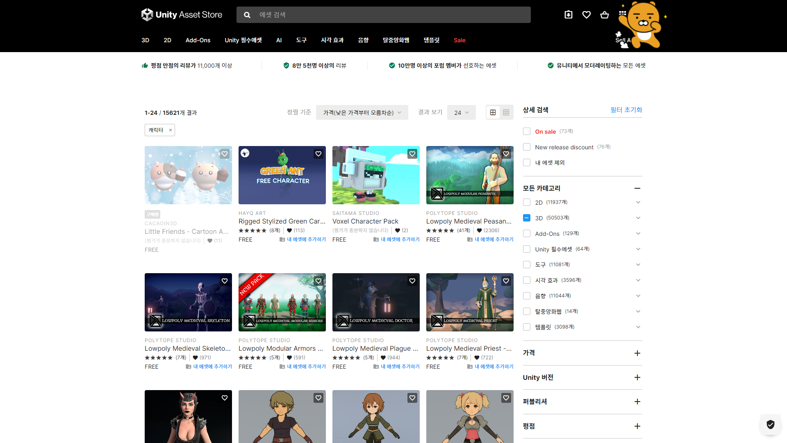Open the results per page dropdown
This screenshot has height=443, width=787.
pyautogui.click(x=461, y=112)
